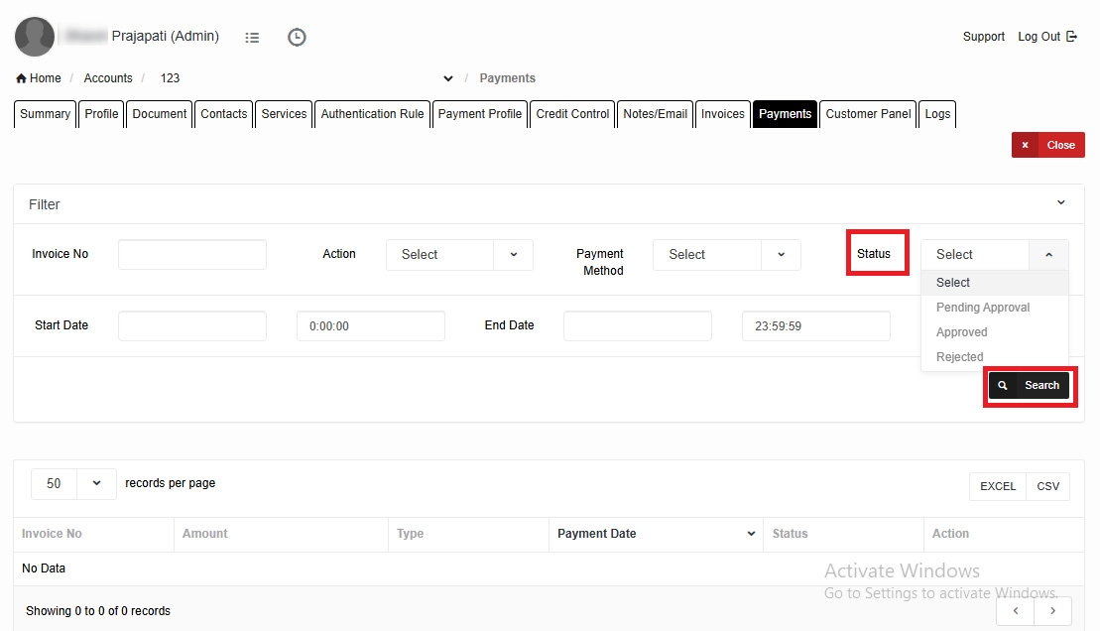Image resolution: width=1100 pixels, height=631 pixels.
Task: Open the Credit Control tab
Action: coord(572,114)
